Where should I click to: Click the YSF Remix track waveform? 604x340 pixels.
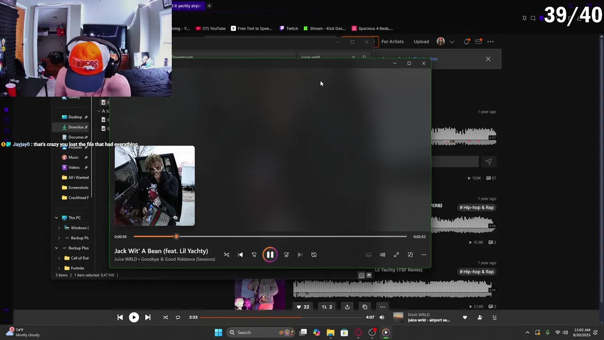point(393,288)
